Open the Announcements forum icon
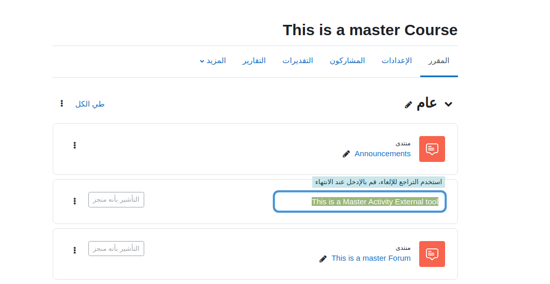This screenshot has width=550, height=284. click(x=432, y=149)
